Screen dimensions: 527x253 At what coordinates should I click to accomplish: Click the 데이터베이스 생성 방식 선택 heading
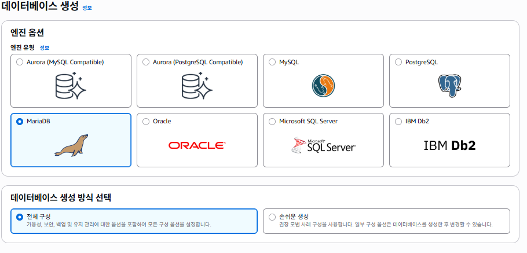tap(60, 197)
